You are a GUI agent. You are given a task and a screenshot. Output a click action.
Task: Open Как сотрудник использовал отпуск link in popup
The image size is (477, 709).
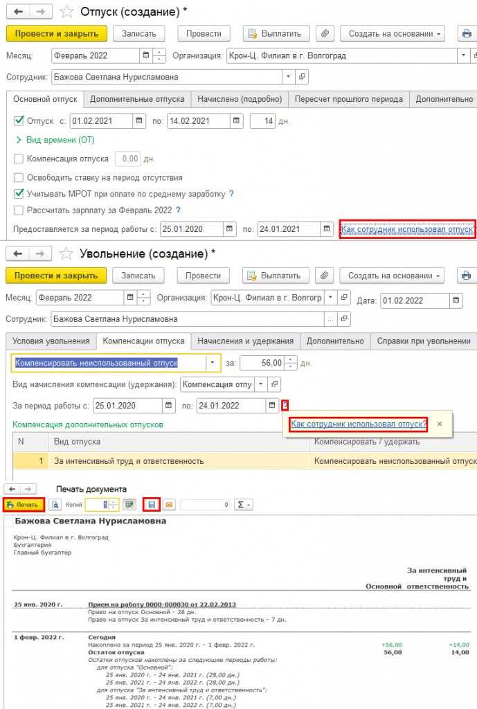tap(358, 424)
